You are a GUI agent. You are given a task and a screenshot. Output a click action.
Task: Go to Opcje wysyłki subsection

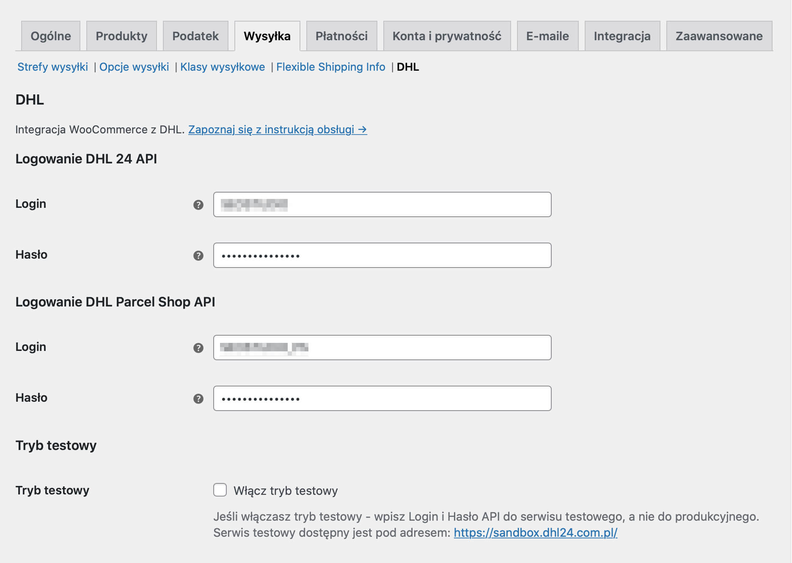click(x=134, y=67)
